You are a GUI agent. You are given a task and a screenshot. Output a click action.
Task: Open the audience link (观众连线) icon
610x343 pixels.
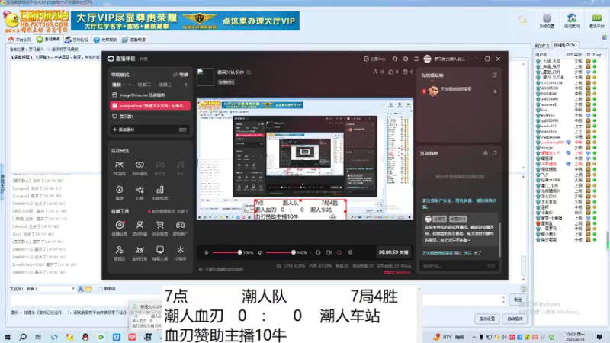point(140,168)
